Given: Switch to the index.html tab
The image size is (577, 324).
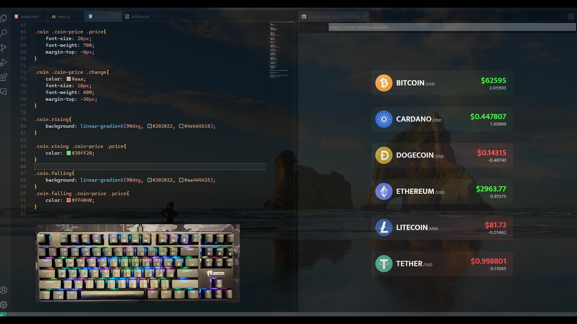Looking at the screenshot, I should 30,17.
